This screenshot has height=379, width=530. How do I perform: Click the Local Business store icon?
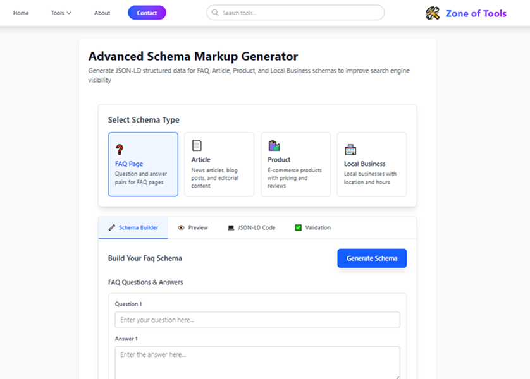tap(350, 150)
